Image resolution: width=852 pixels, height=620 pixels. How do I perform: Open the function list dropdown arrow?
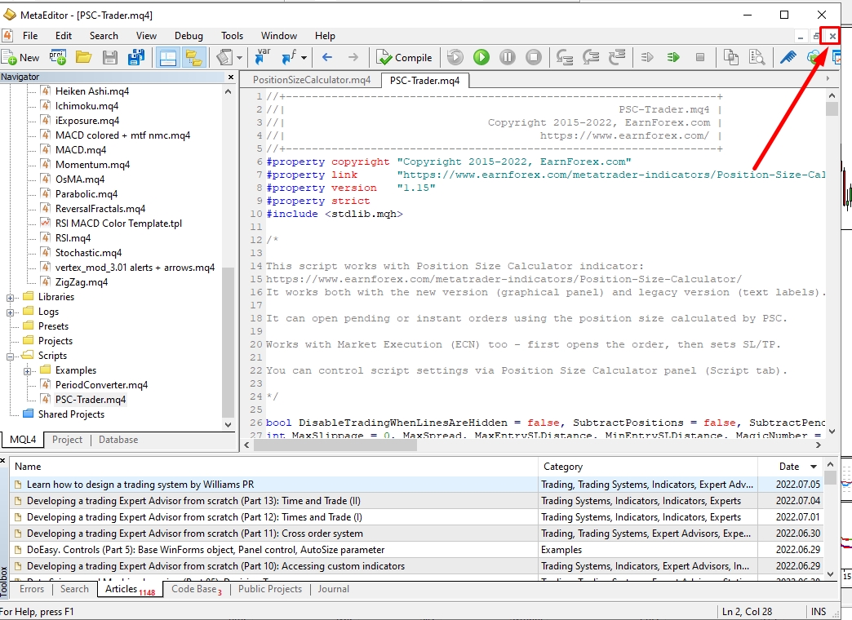point(304,58)
